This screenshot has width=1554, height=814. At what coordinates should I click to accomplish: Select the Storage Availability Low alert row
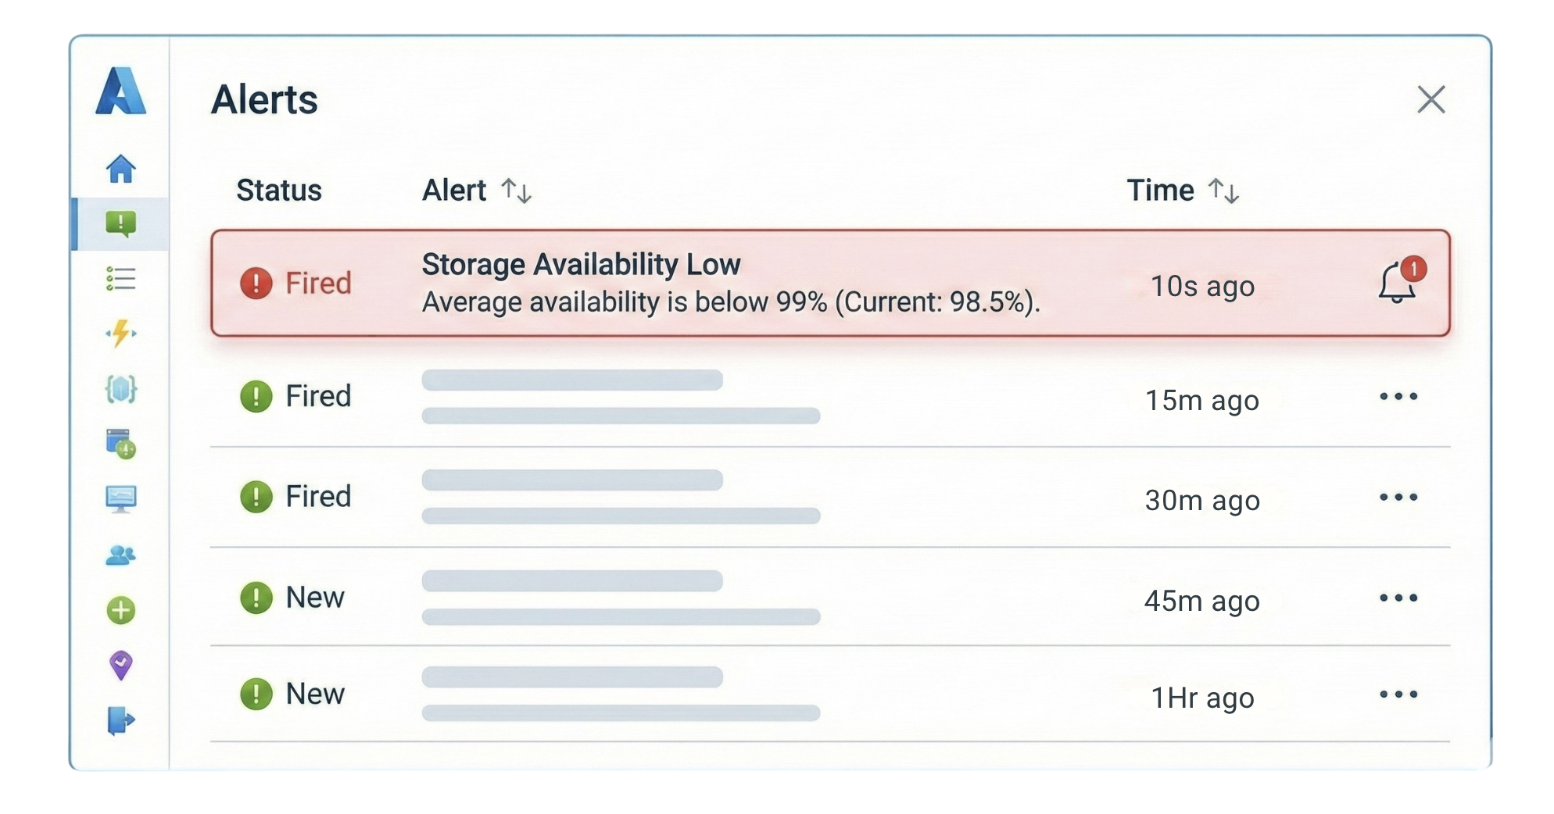click(782, 284)
